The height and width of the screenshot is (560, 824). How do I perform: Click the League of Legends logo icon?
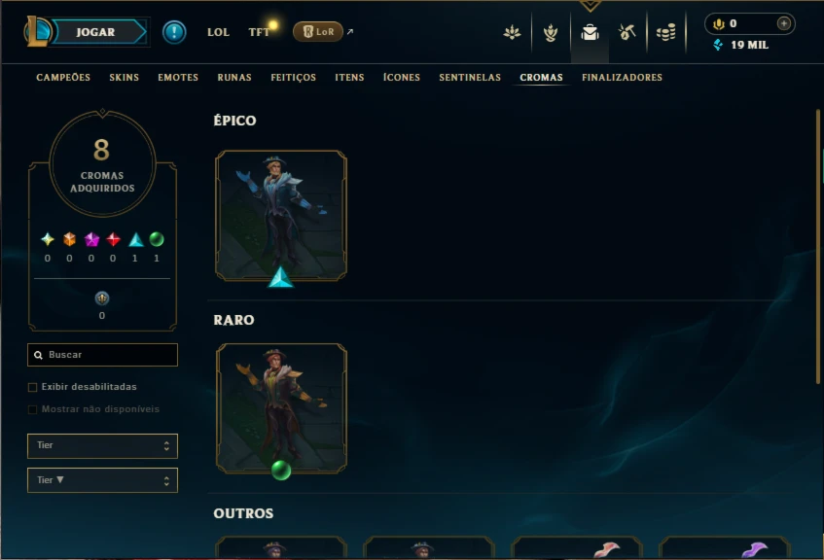pos(37,31)
